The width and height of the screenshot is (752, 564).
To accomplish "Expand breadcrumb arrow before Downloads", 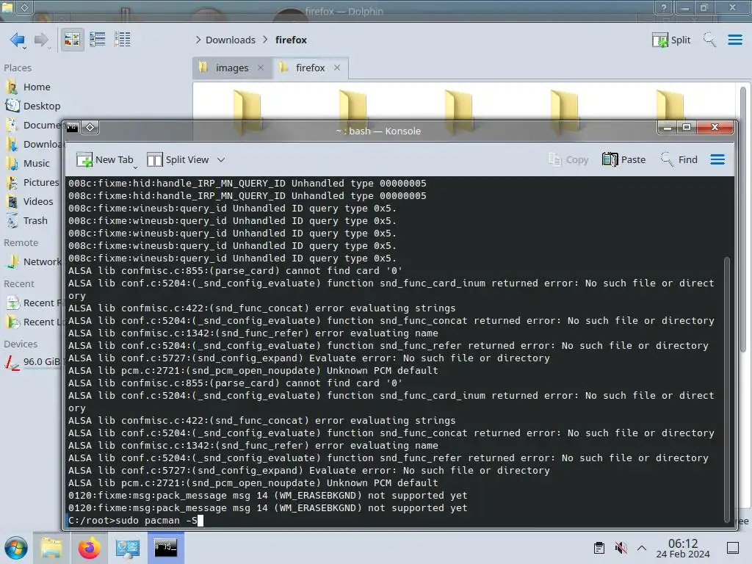I will pos(198,40).
